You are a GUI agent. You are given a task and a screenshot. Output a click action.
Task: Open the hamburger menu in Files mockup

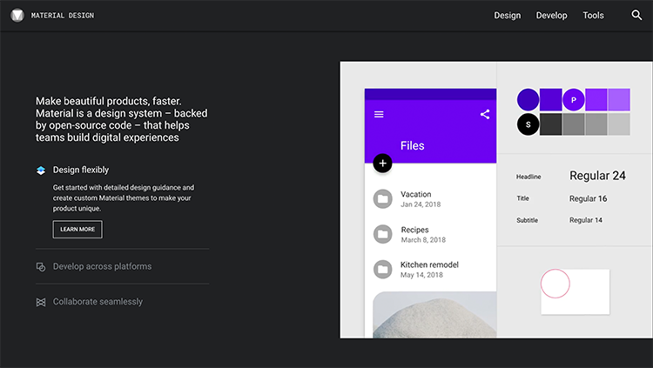click(x=379, y=115)
